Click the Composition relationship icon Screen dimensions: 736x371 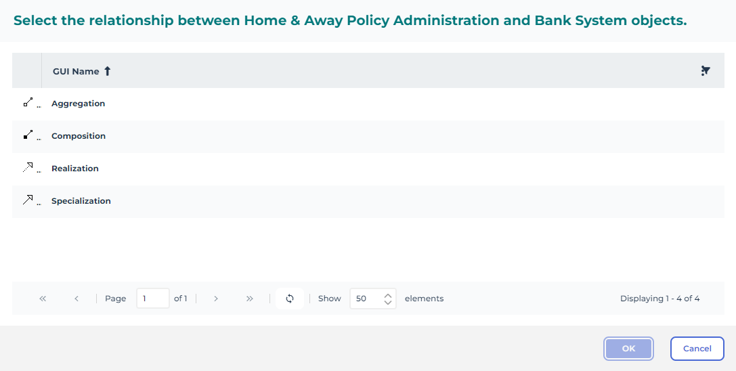(28, 135)
